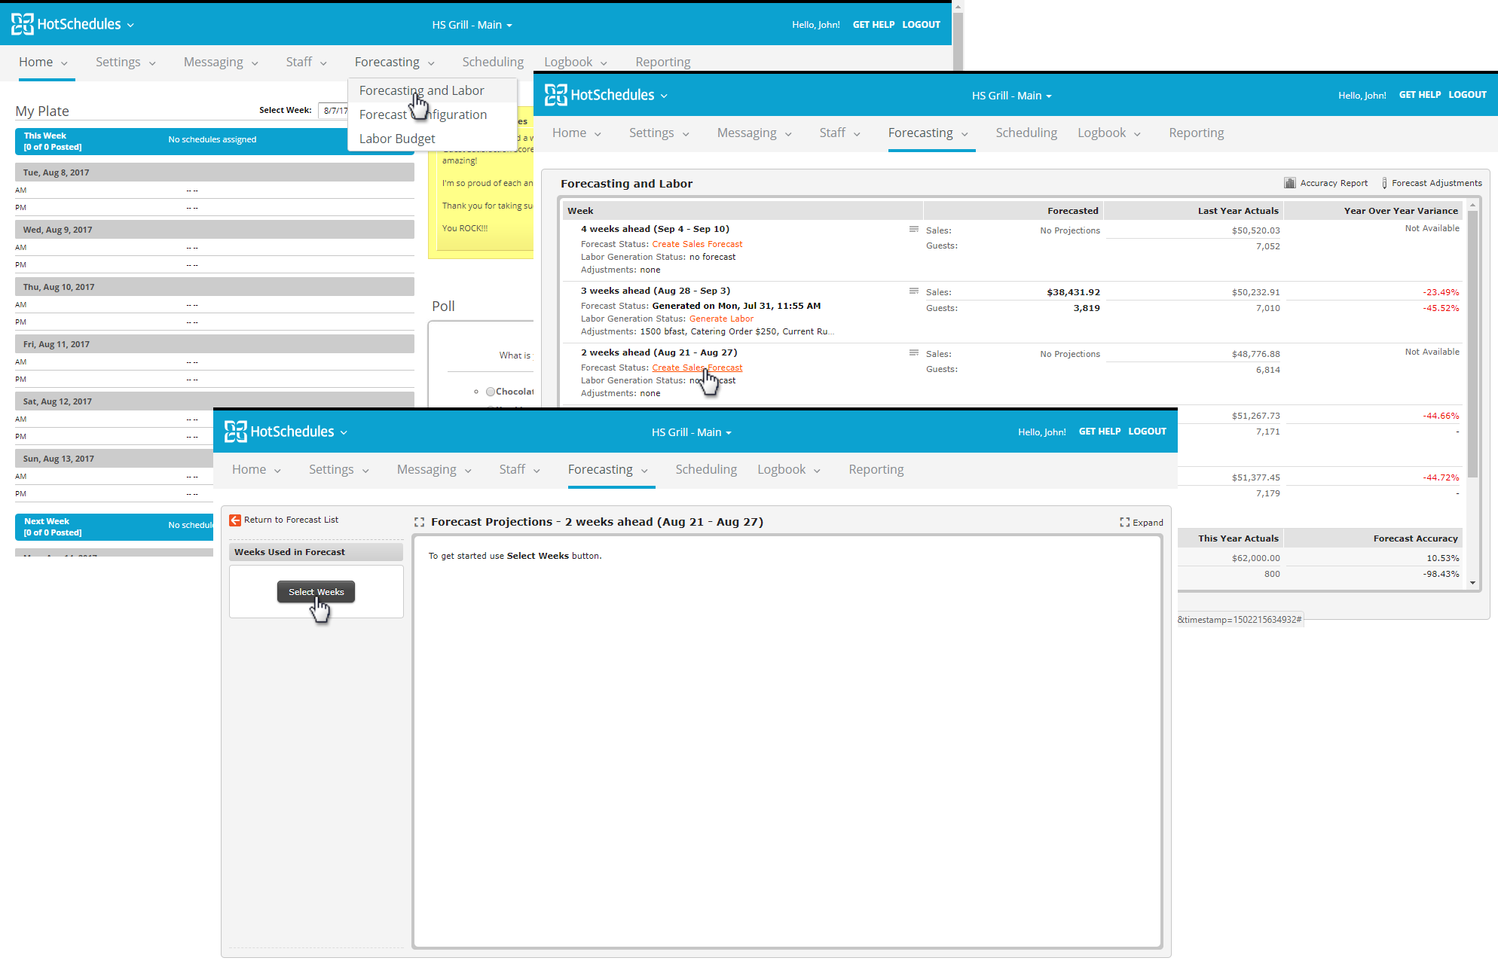Click the This Week posted banner
Viewport: 1498px width, 964px height.
click(215, 142)
